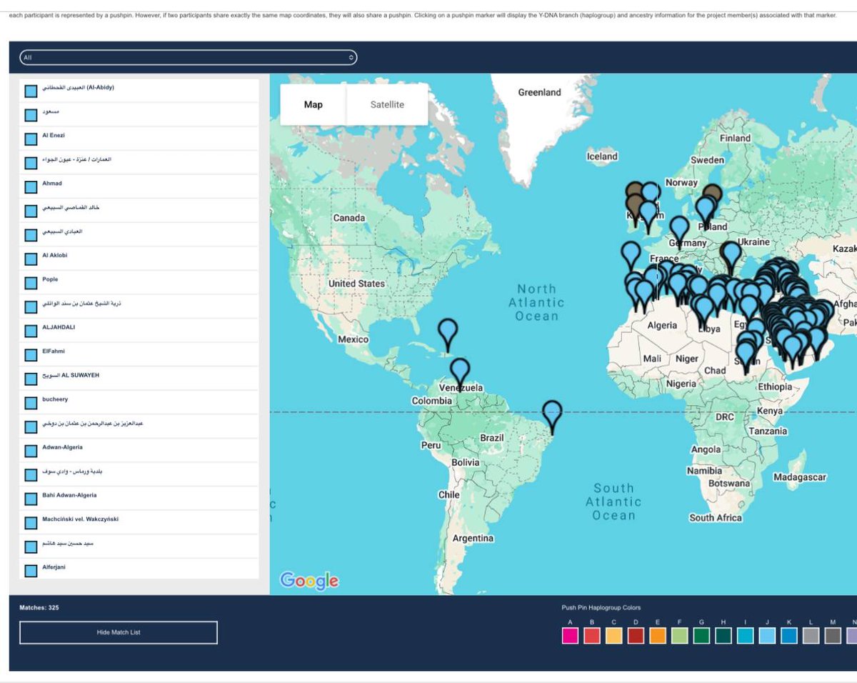The image size is (857, 683).
Task: Click the blue square beside Ahmad
Action: pyautogui.click(x=31, y=187)
